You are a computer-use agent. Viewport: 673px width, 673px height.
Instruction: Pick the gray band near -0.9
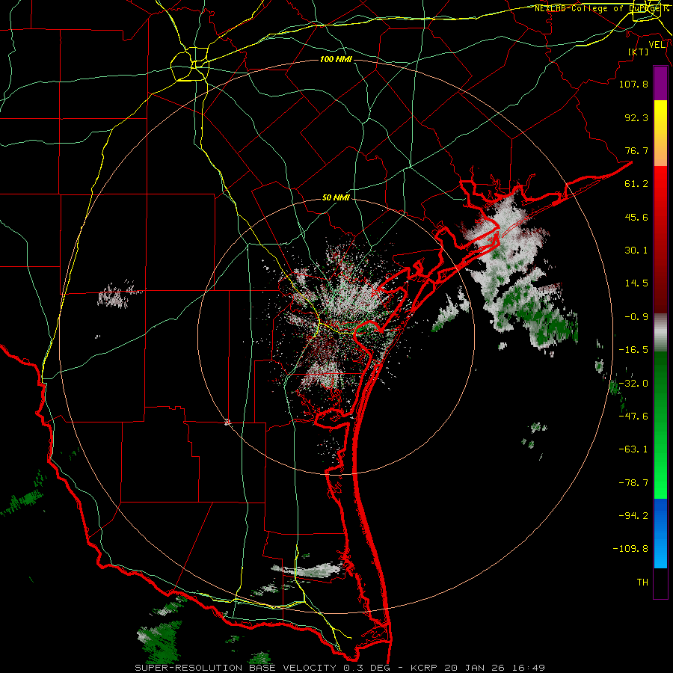tap(660, 333)
